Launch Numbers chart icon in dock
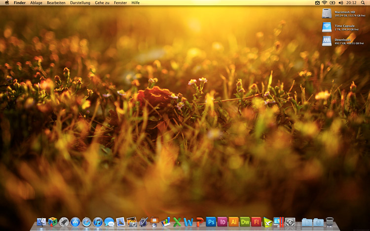The height and width of the screenshot is (231, 370). [166, 222]
